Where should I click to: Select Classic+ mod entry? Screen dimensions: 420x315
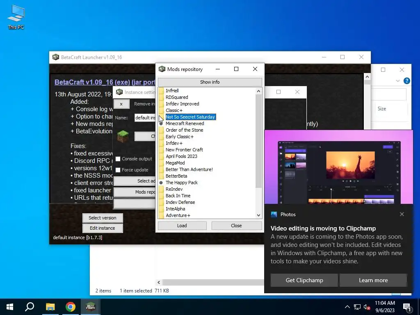[174, 110]
